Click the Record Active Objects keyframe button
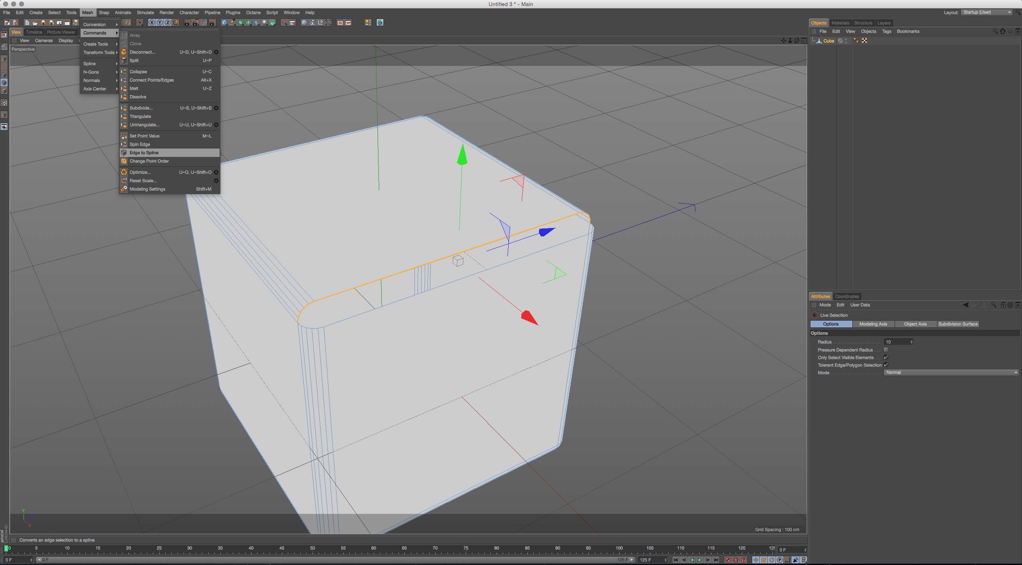1022x565 pixels. [727, 560]
